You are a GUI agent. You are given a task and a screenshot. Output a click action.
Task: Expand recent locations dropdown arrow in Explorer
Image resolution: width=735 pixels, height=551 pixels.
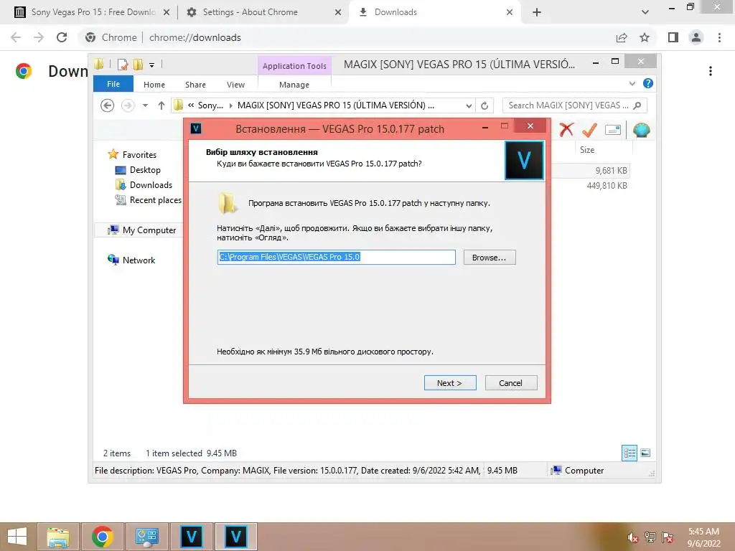pos(145,105)
